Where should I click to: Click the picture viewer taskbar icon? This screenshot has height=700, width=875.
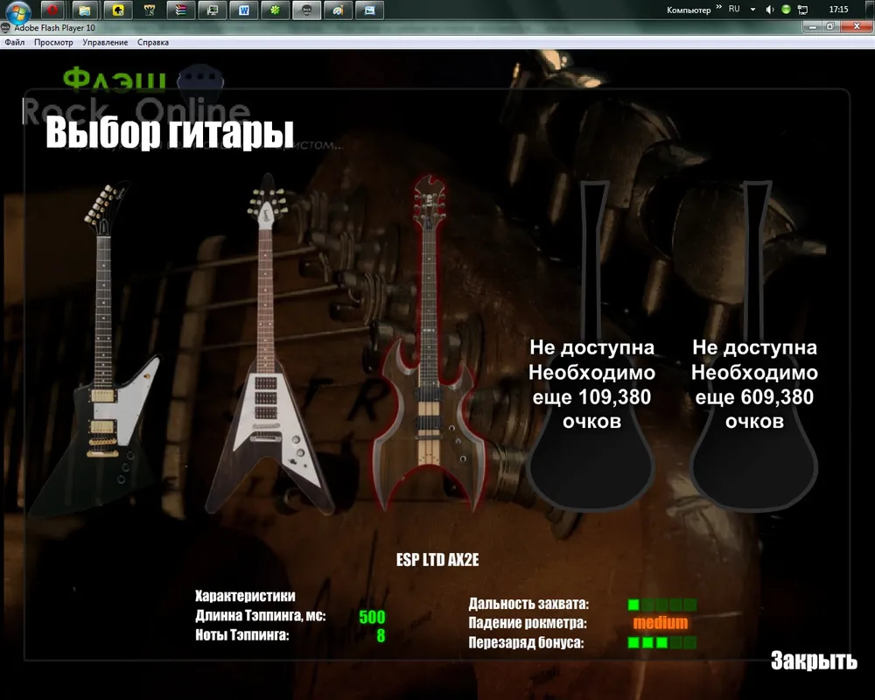369,10
